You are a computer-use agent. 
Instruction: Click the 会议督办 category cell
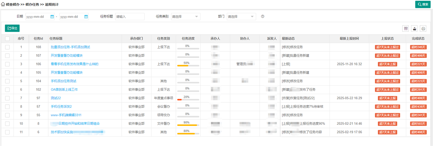(x=163, y=106)
